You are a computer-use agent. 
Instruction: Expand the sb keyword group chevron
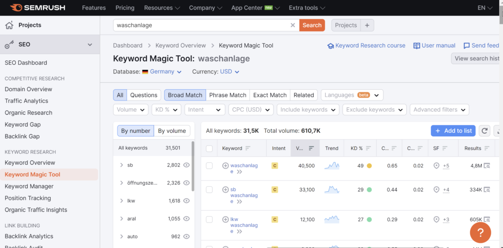[x=122, y=165]
